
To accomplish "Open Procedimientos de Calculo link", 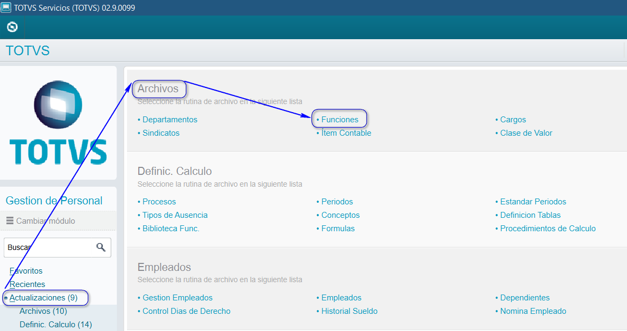I will 548,229.
